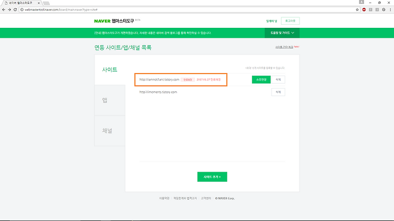Screen dimensions: 394x221
Task: Go back to previous page
Action: coord(4,9)
